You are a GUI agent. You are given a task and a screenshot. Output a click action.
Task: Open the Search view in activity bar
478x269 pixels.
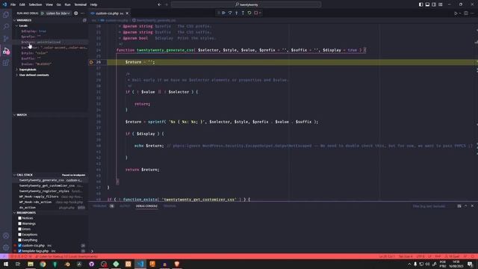pyautogui.click(x=6, y=27)
